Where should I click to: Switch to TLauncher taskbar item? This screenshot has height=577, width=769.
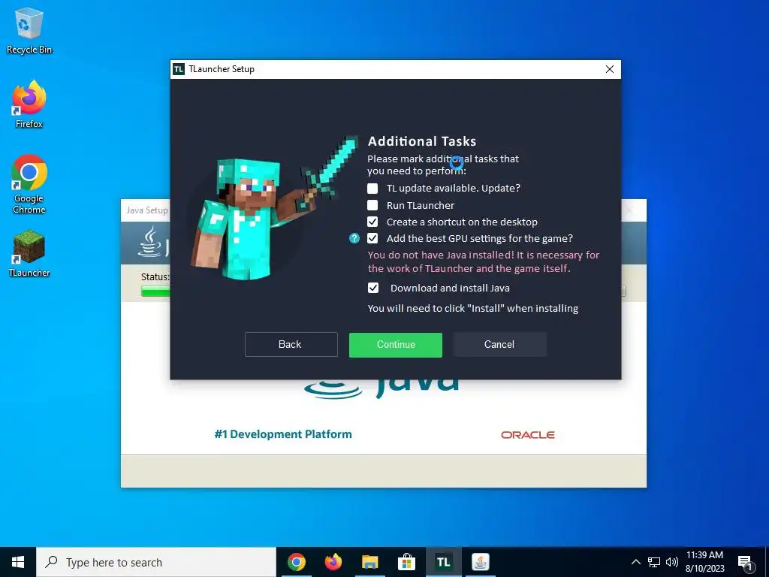point(443,562)
